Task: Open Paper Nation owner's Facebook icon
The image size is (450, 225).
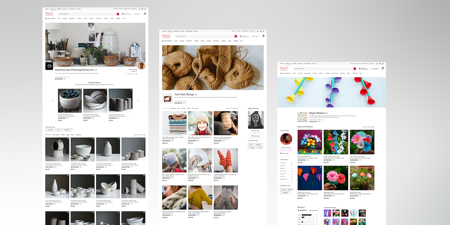Action: (281, 150)
